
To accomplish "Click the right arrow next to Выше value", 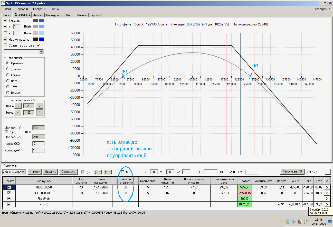I will tap(40, 106).
